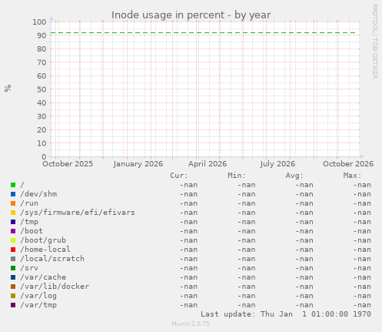Click the '50' y-axis value

point(42,89)
